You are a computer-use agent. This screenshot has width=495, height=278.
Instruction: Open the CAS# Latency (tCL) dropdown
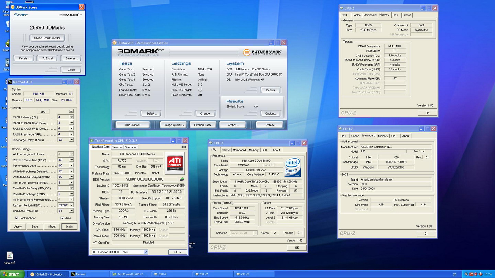click(71, 117)
